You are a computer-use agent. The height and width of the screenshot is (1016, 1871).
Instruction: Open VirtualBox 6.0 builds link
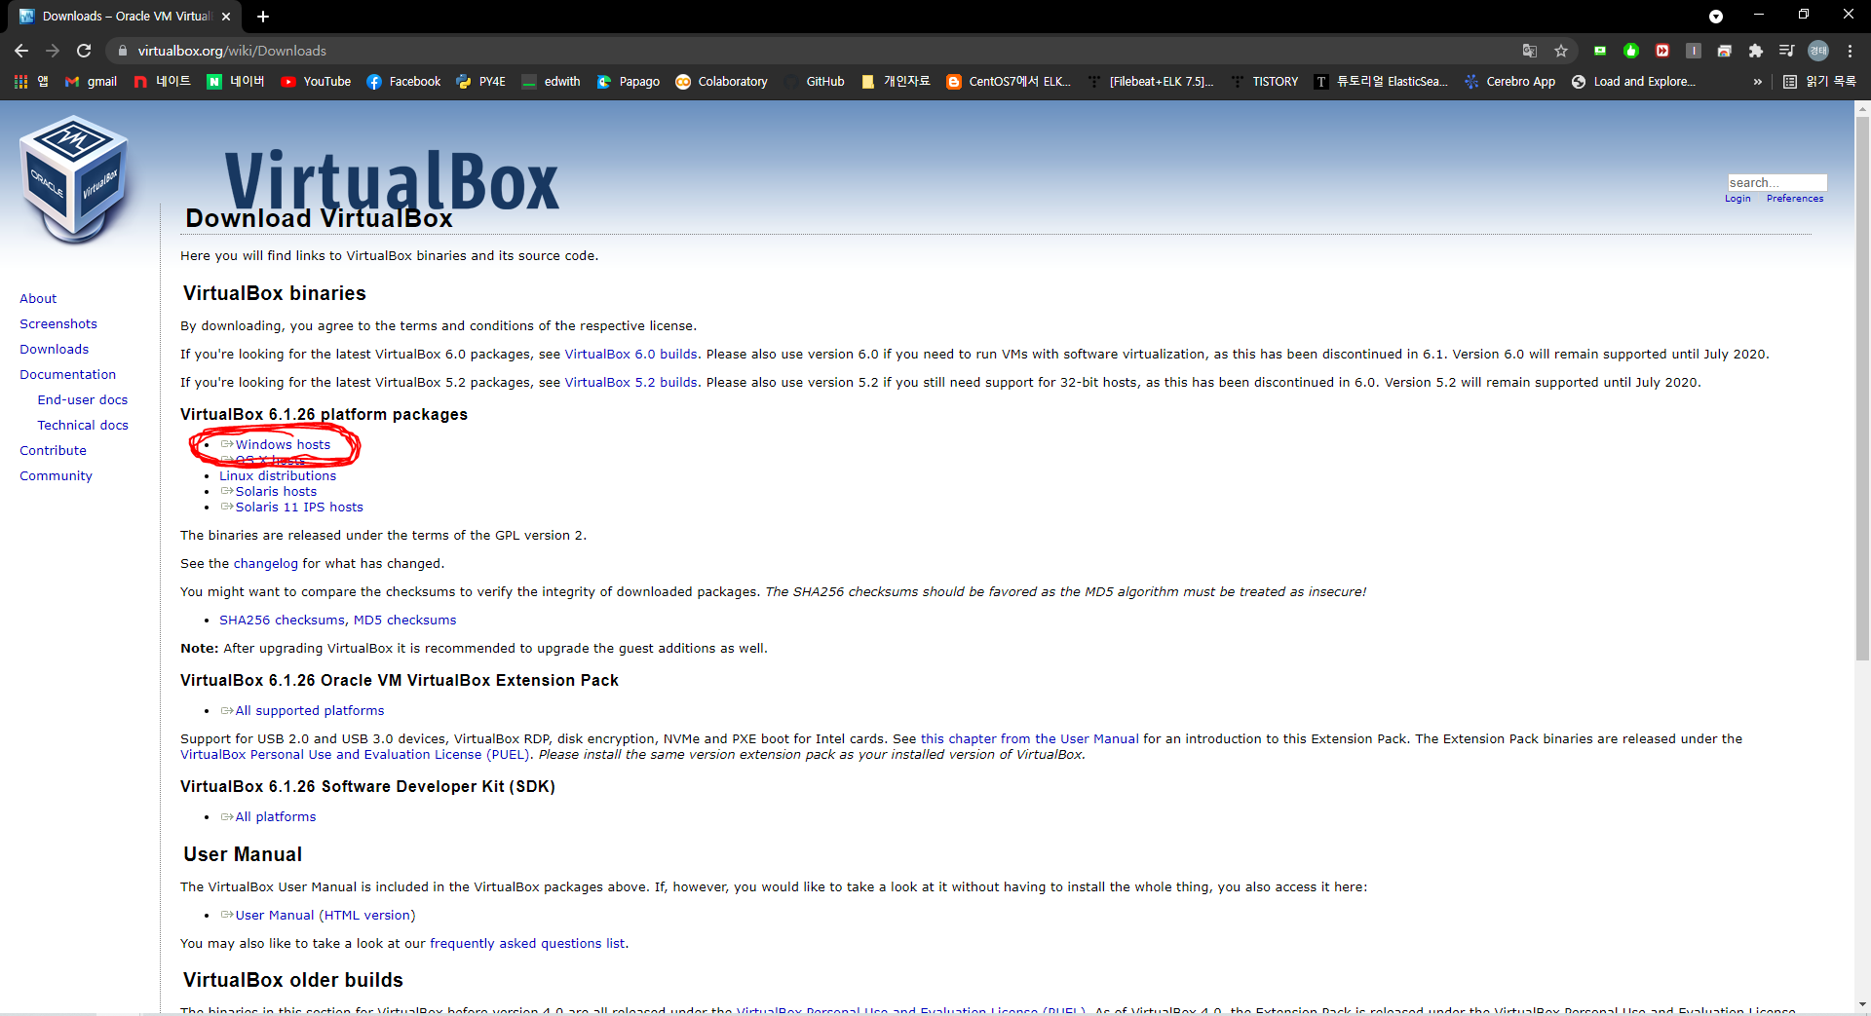click(630, 355)
